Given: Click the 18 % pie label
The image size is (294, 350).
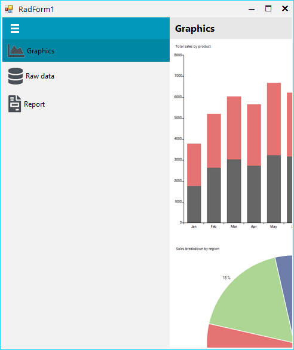Looking at the screenshot, I should [x=226, y=277].
